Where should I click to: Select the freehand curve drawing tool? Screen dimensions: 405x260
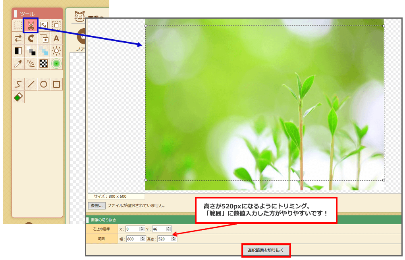point(18,84)
